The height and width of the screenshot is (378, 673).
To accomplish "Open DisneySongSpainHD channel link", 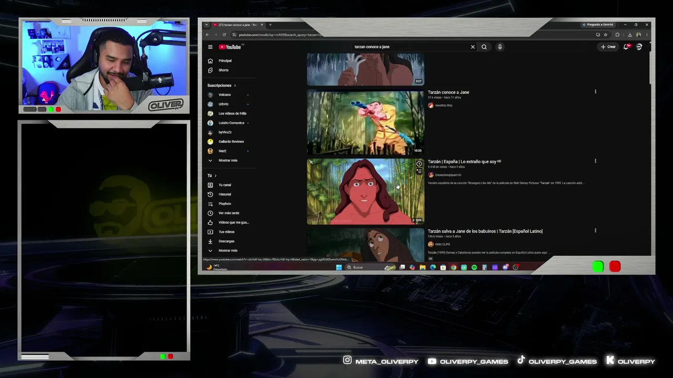I will click(448, 175).
